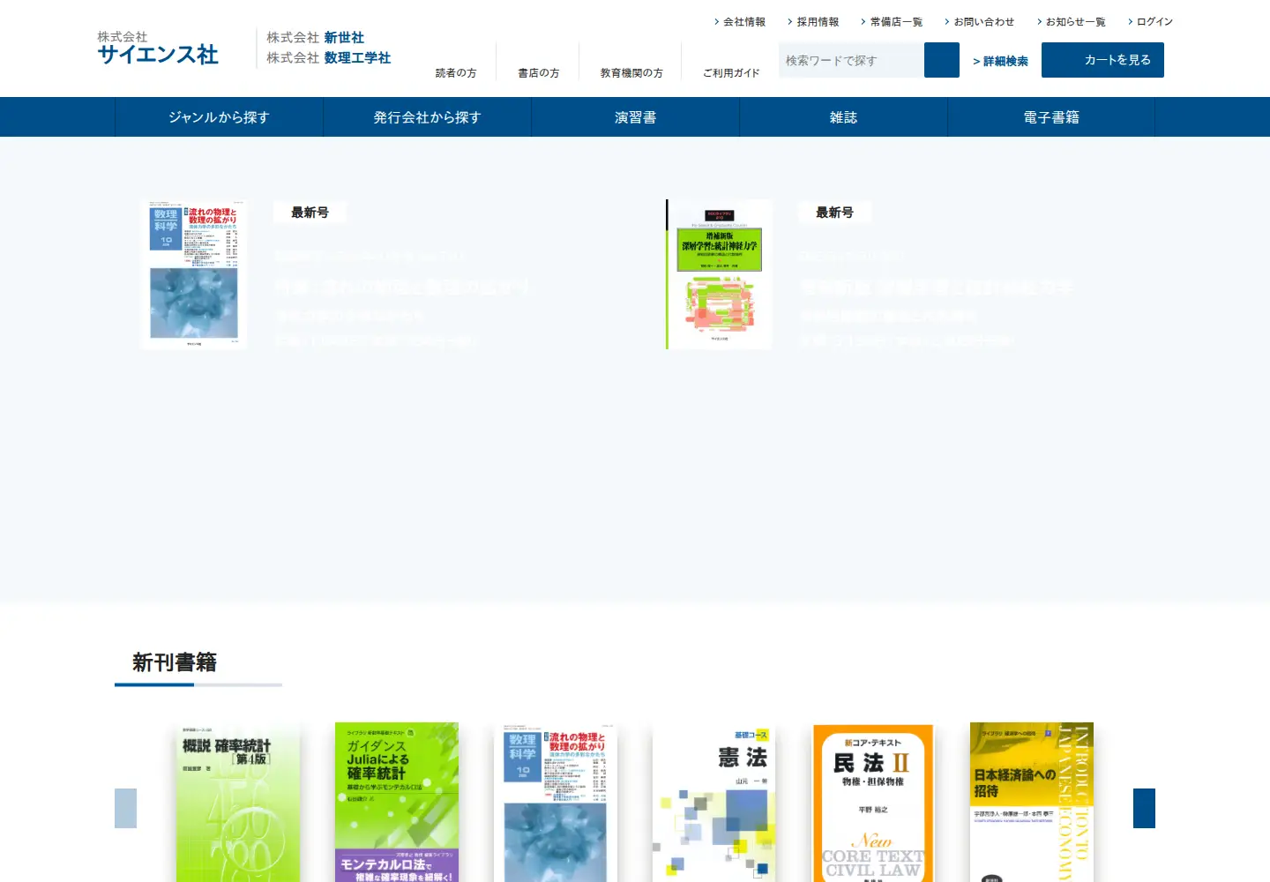Click the サイエンス社 logo
Image resolution: width=1270 pixels, height=882 pixels.
click(158, 49)
